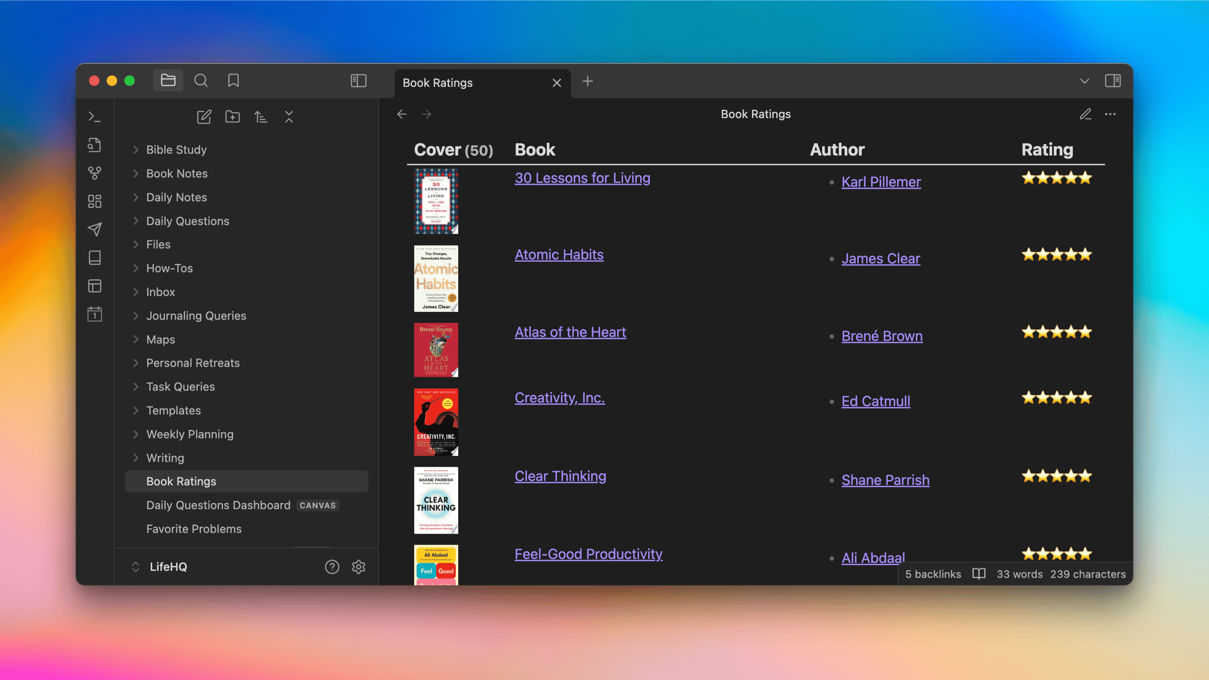Create a new folder in explorer

click(x=232, y=117)
